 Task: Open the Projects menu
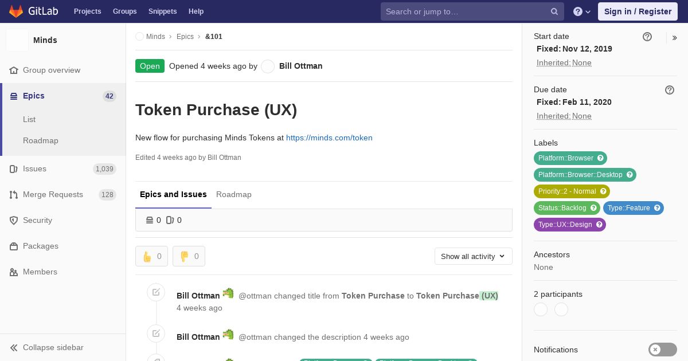[x=88, y=11]
